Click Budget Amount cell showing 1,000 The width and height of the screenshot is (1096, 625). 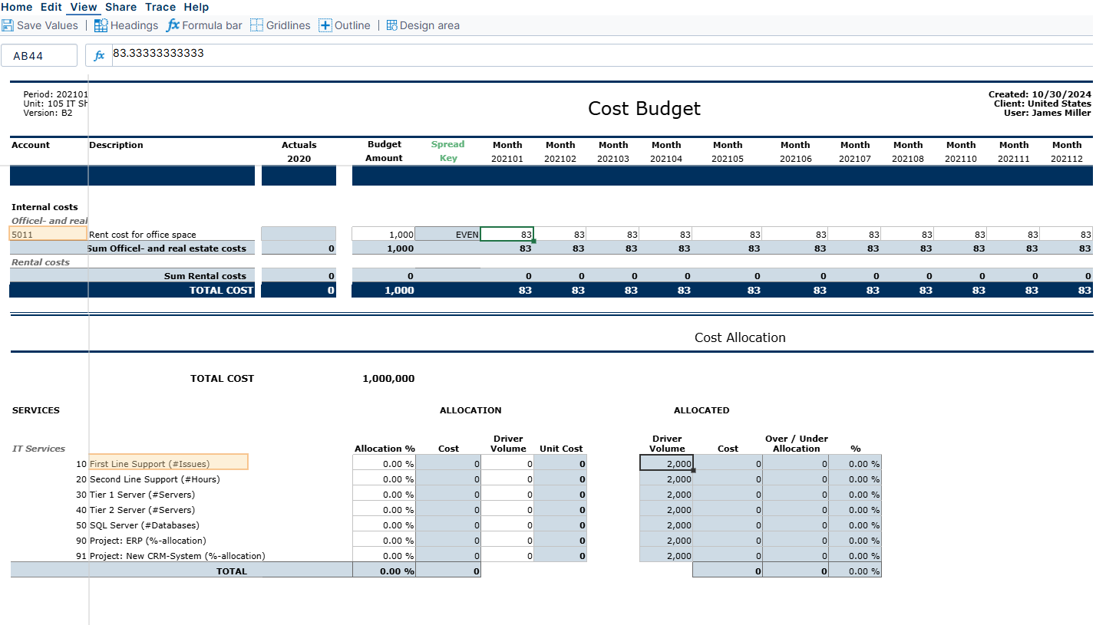click(x=383, y=235)
